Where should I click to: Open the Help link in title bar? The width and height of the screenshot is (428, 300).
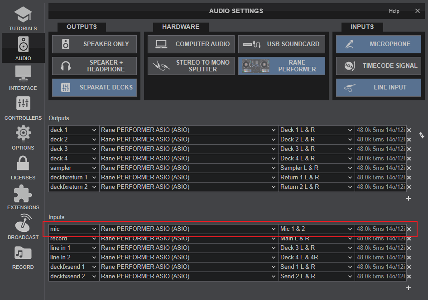[394, 11]
